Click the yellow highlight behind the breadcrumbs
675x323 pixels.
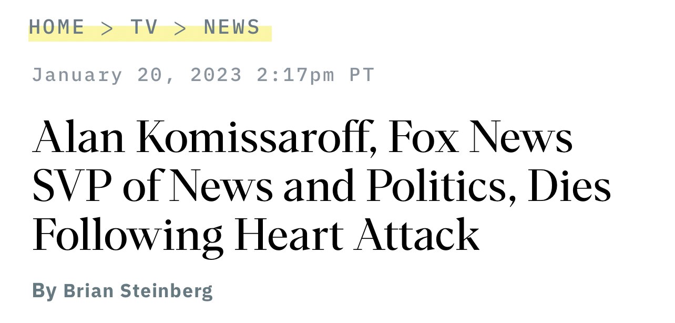[150, 32]
